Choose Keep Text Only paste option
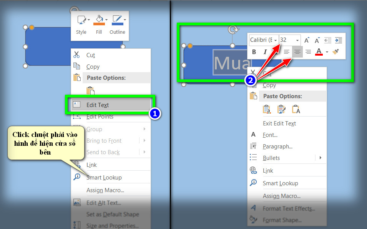 [296, 109]
